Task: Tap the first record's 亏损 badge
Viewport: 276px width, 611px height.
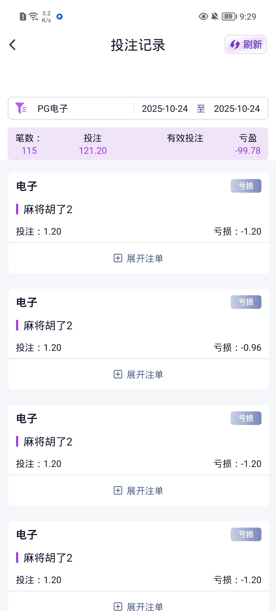Action: [x=246, y=186]
